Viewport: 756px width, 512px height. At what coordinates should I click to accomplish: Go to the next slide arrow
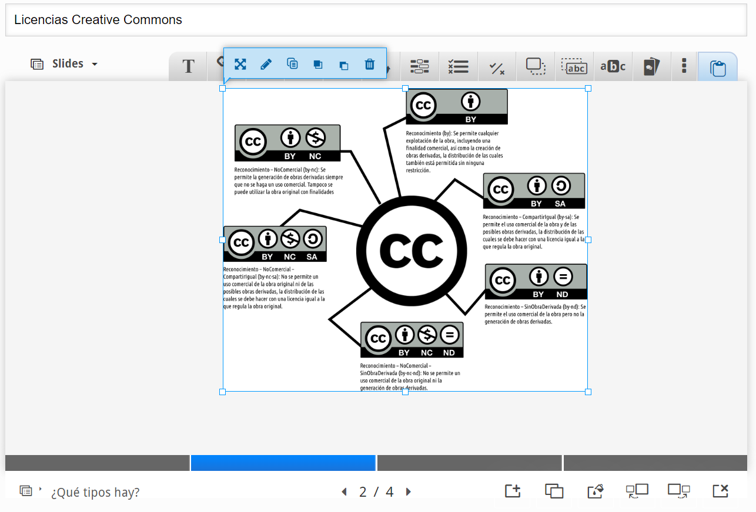pyautogui.click(x=409, y=492)
